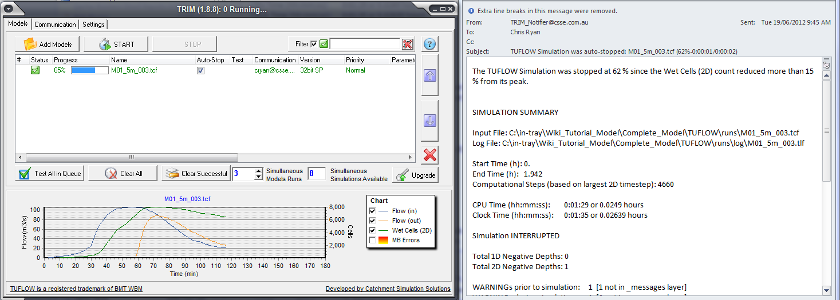Click the green status icon for M01_5m_003.tcf
This screenshot has height=300, width=840.
coord(35,70)
